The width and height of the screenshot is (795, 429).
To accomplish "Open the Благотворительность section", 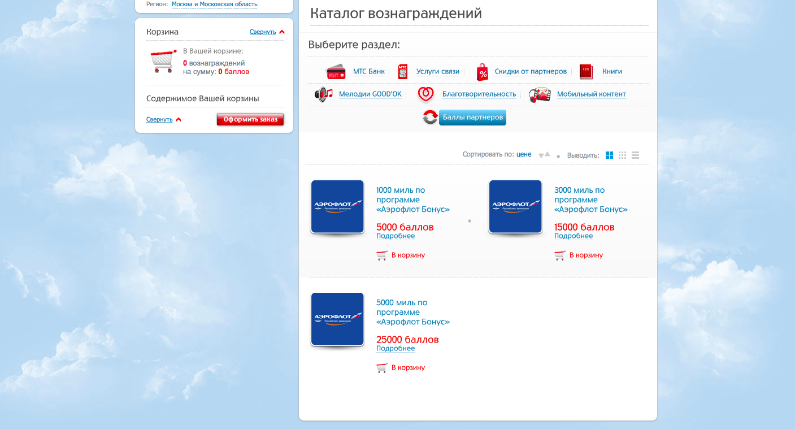I will (x=479, y=94).
